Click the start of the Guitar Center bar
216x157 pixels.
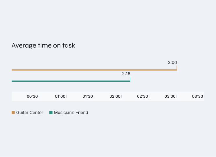pos(12,70)
